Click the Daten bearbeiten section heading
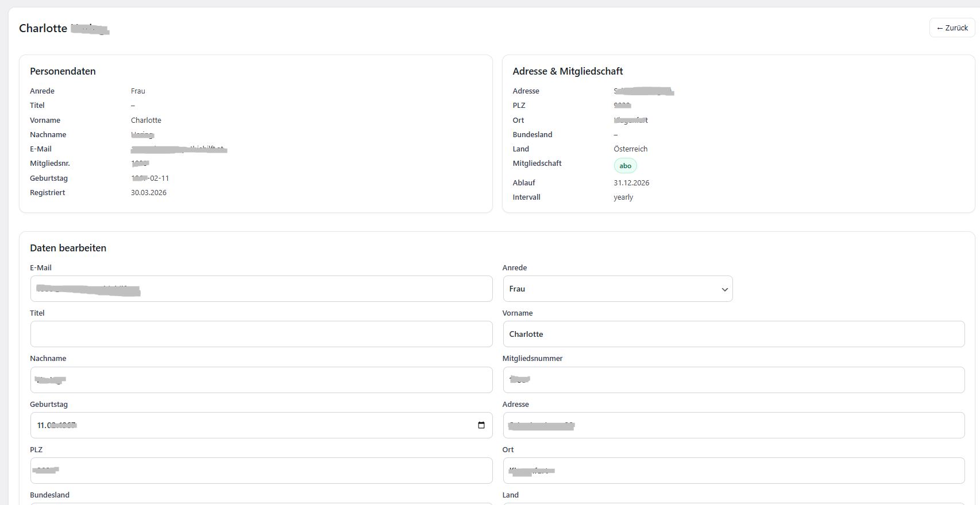This screenshot has height=505, width=980. tap(68, 248)
